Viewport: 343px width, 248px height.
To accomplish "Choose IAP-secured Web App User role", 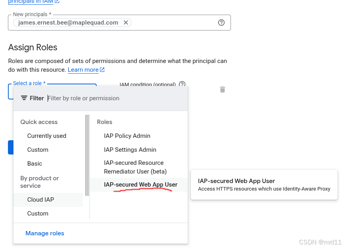I will (139, 185).
